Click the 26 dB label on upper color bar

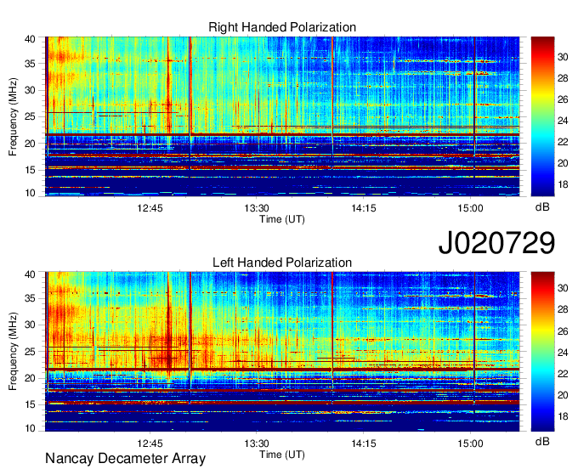[x=563, y=100]
